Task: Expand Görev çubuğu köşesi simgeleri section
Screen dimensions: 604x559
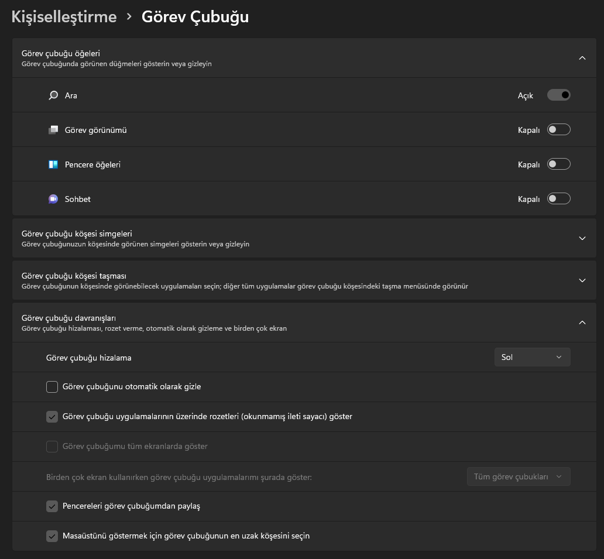Action: 582,238
